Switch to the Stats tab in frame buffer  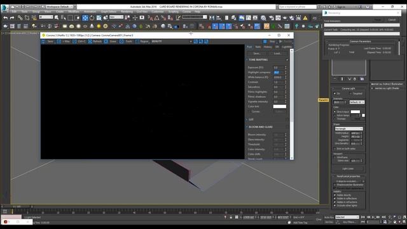[258, 47]
